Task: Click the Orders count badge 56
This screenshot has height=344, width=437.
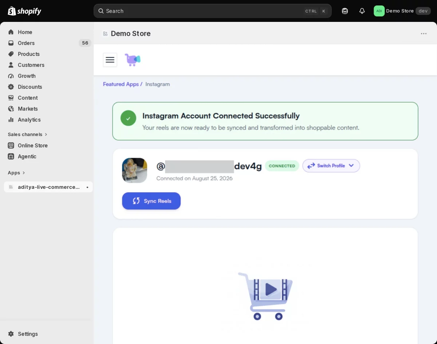Action: tap(85, 43)
